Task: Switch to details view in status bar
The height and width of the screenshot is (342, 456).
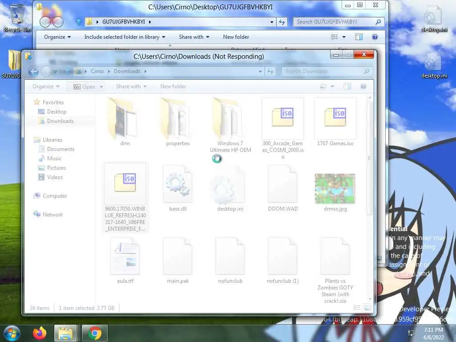Action: pos(357,308)
